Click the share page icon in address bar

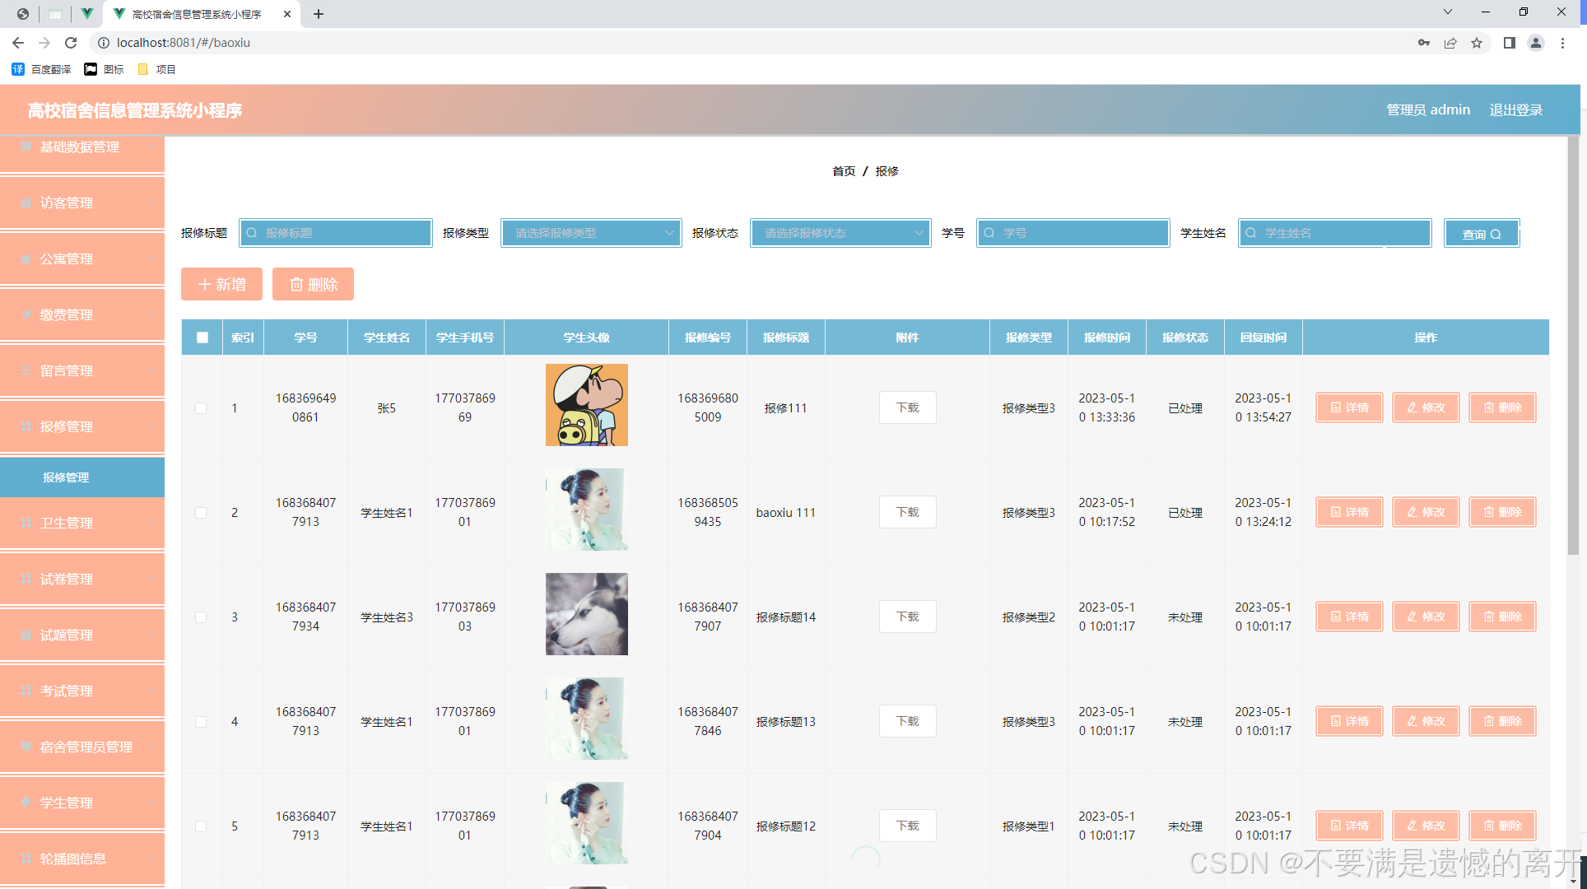click(1450, 43)
